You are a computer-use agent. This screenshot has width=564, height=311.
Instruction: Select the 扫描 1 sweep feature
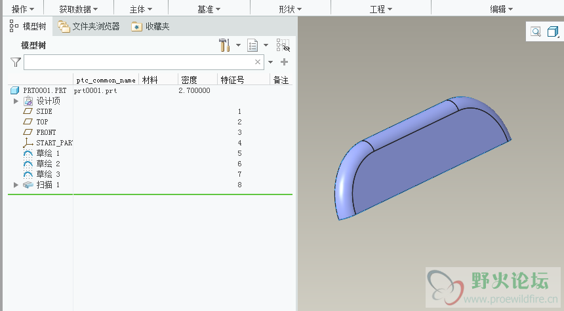(x=47, y=185)
